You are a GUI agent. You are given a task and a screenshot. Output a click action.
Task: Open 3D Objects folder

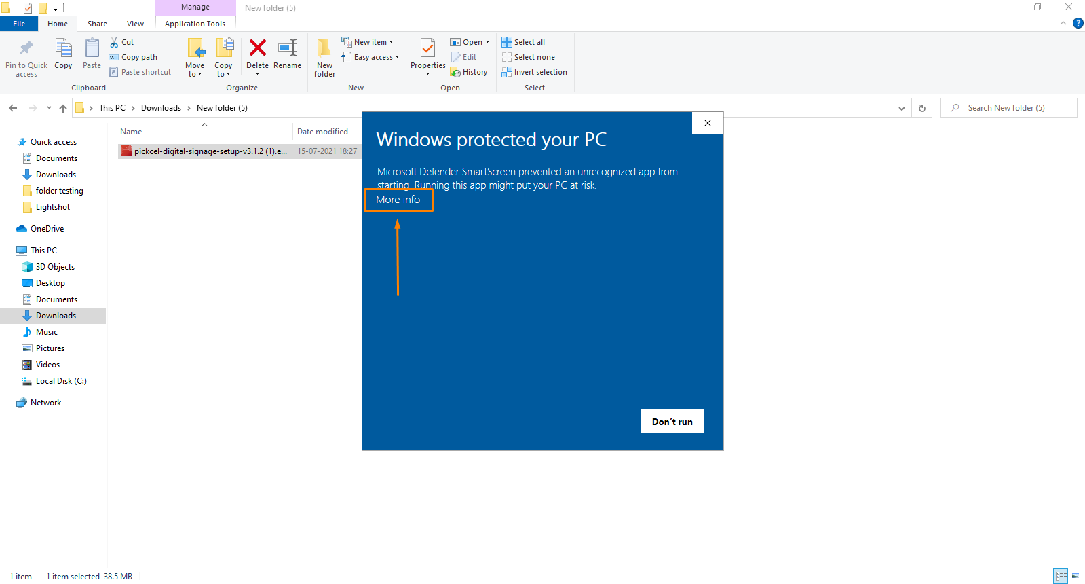point(55,267)
